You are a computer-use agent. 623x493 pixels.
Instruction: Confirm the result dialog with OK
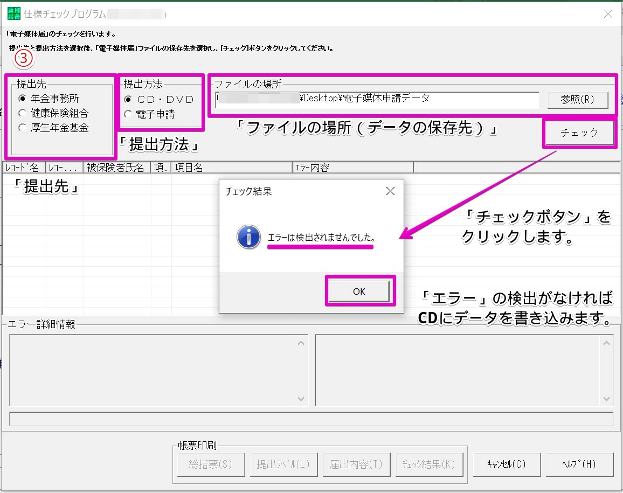[359, 291]
